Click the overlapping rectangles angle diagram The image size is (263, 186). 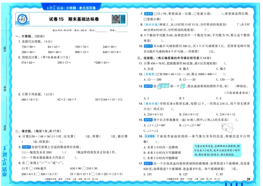(227, 128)
